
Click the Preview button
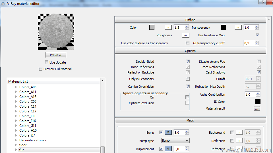(x=56, y=55)
